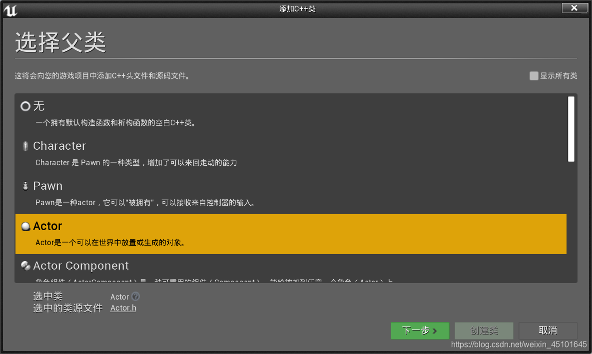
Task: Click the Actor class sphere icon
Action: [x=25, y=227]
